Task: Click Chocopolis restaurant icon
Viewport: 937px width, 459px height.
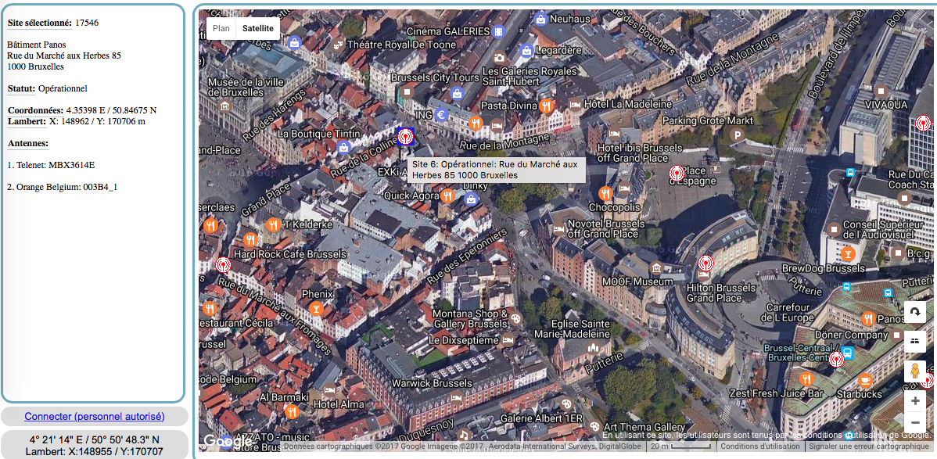Action: click(605, 193)
